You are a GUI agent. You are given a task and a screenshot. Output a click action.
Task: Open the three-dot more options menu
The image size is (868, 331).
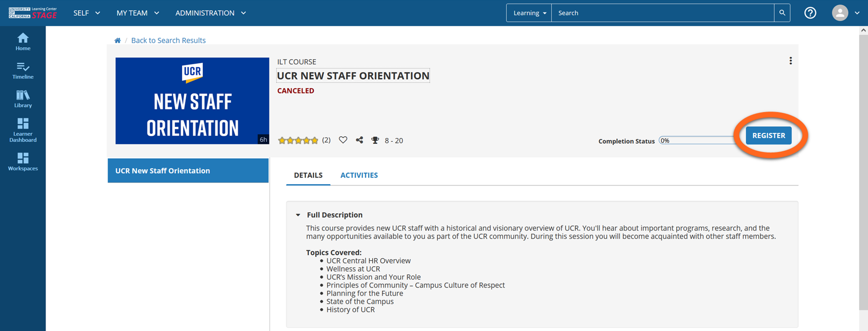point(790,61)
